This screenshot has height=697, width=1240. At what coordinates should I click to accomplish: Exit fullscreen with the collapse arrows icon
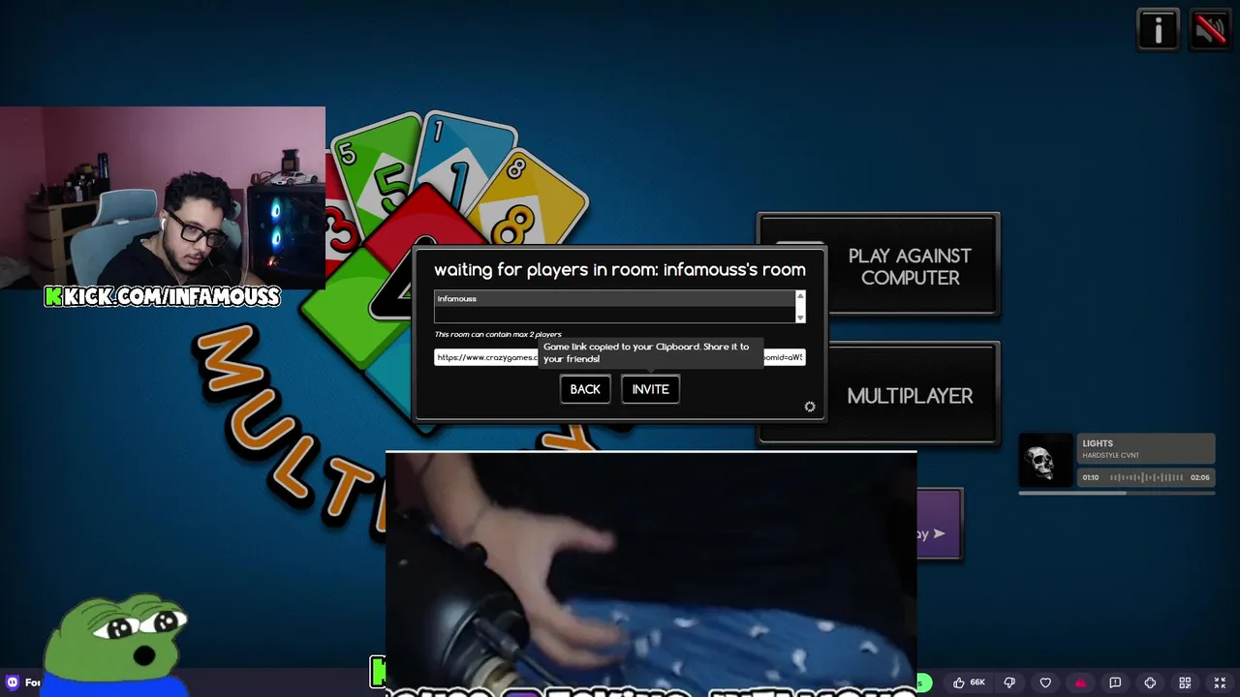(x=1220, y=682)
